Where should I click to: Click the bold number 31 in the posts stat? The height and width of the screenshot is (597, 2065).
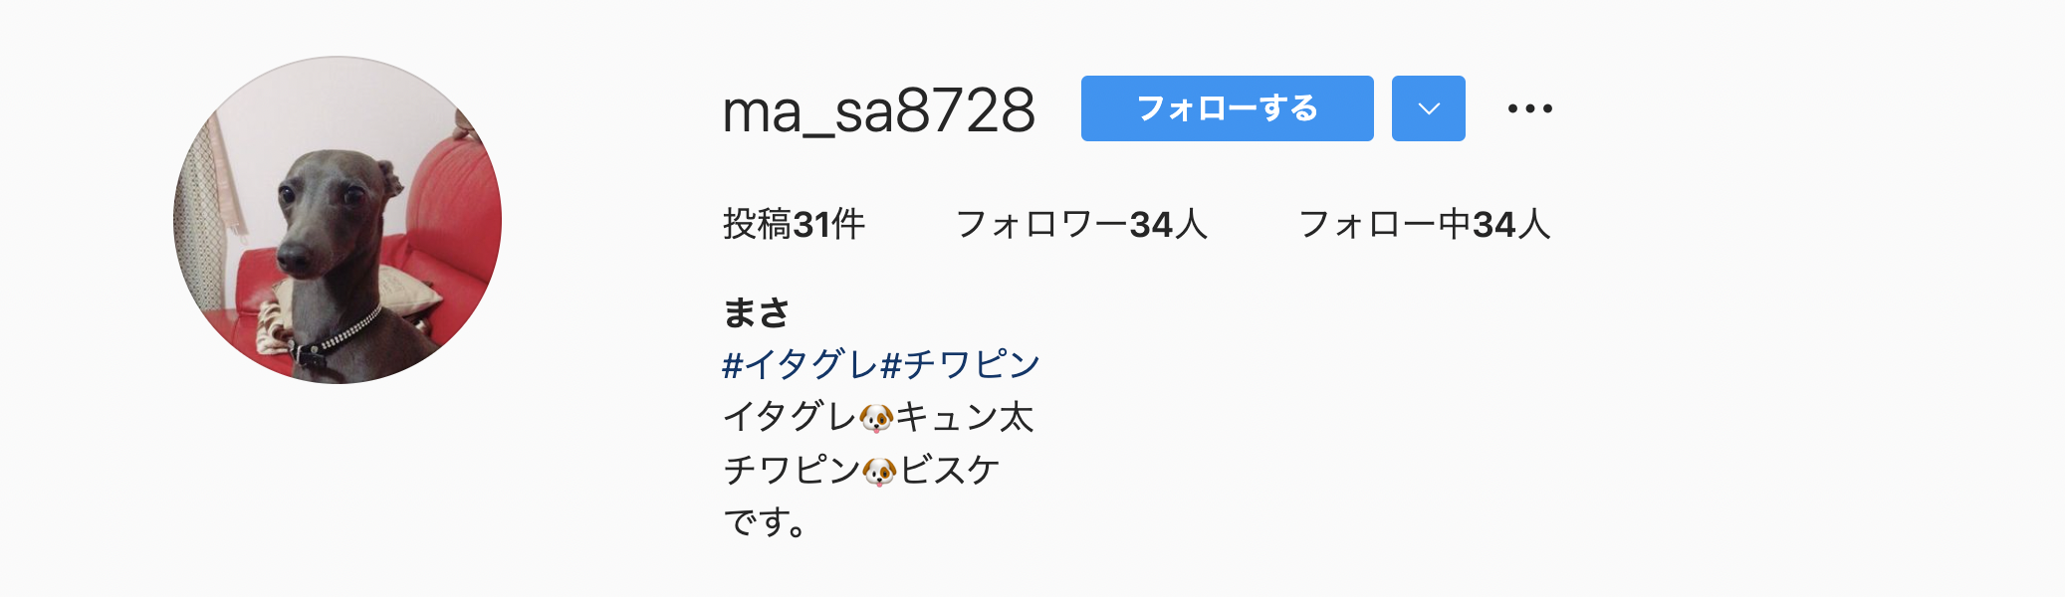pos(811,225)
